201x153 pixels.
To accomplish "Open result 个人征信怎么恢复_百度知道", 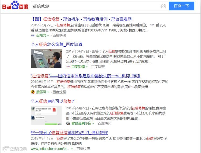I will pyautogui.click(x=56, y=44).
